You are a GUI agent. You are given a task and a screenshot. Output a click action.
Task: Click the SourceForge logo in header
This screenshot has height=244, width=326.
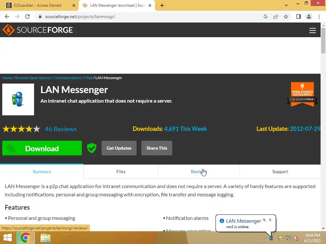(x=38, y=30)
